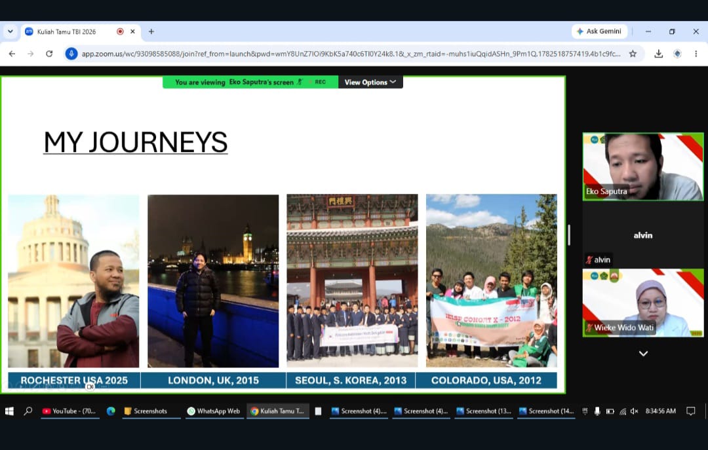This screenshot has width=708, height=450.
Task: Open a new browser tab
Action: point(151,31)
